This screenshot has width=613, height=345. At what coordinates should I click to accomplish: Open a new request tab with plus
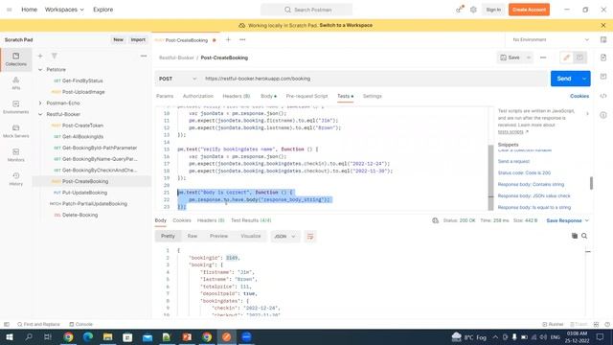point(228,39)
